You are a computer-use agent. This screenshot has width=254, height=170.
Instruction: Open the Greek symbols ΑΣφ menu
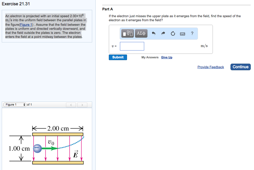pyautogui.click(x=141, y=33)
